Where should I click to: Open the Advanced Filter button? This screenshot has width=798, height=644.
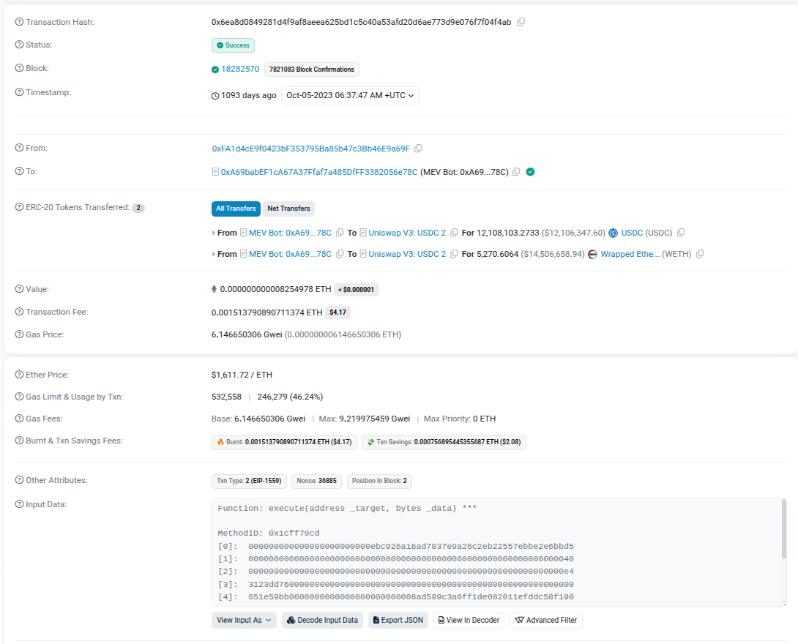tap(546, 620)
